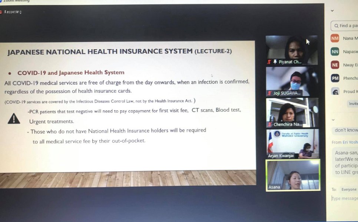
Task: Click the slide line 'Urgent treatments.'
Action: [x=52, y=121]
